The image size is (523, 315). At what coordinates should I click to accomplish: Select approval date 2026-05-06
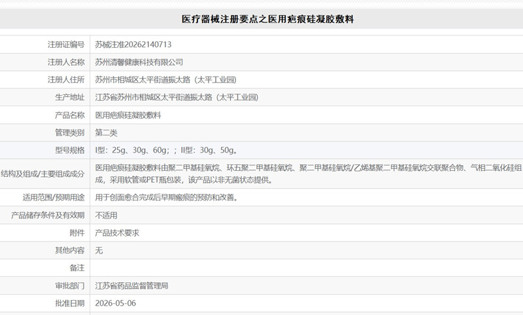click(116, 303)
